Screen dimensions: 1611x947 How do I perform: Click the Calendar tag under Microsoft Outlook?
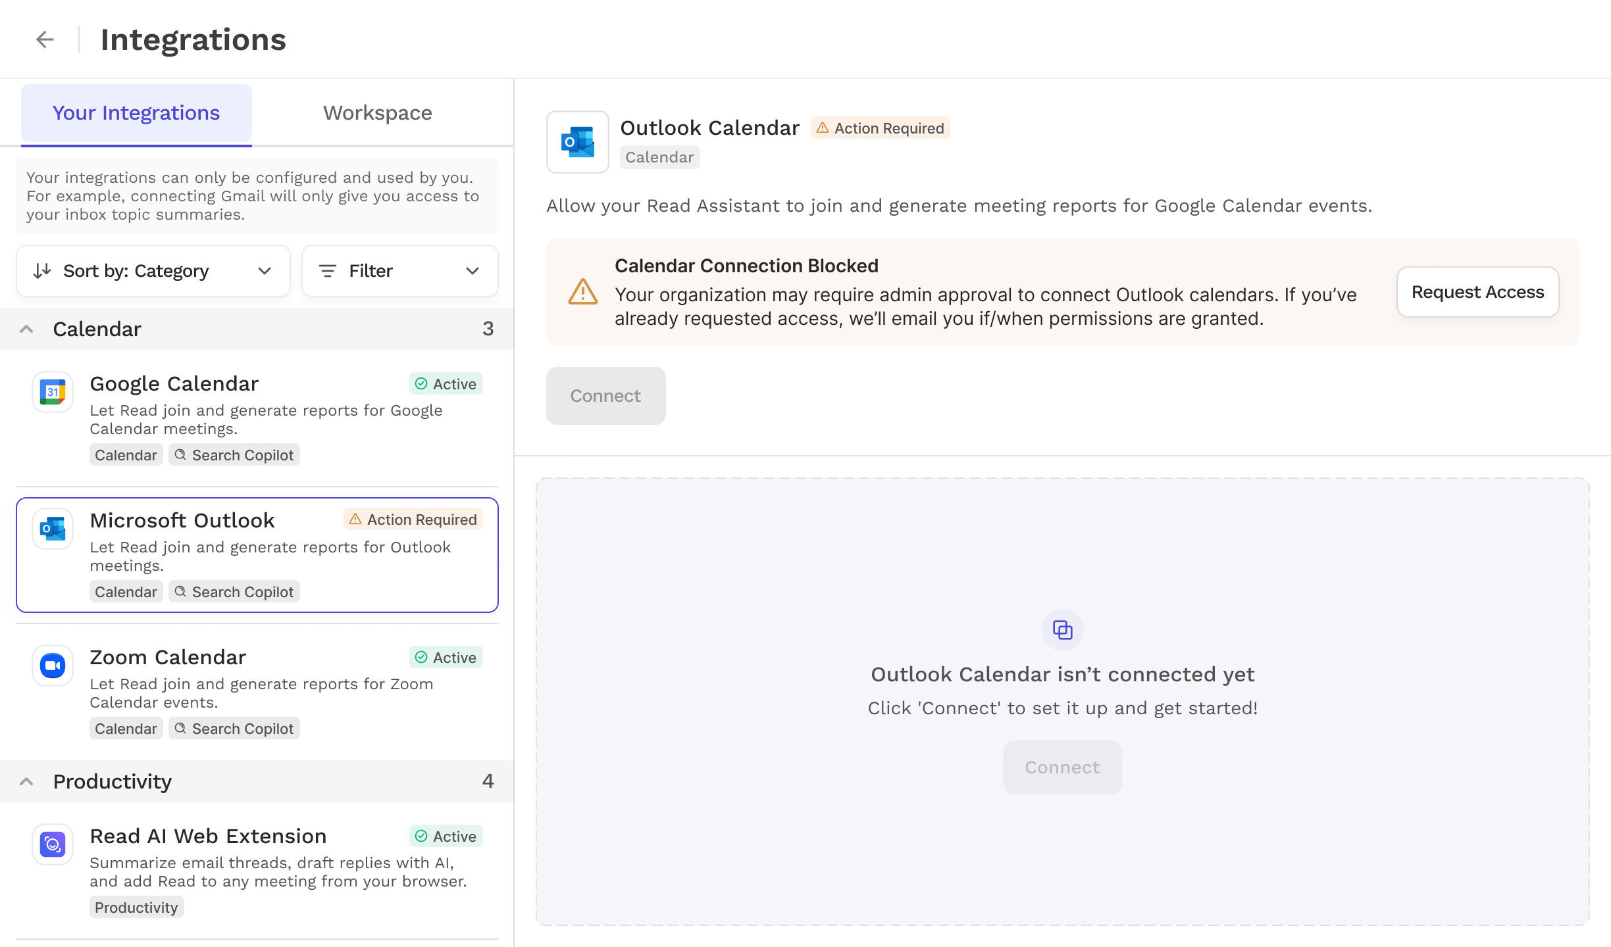click(126, 592)
